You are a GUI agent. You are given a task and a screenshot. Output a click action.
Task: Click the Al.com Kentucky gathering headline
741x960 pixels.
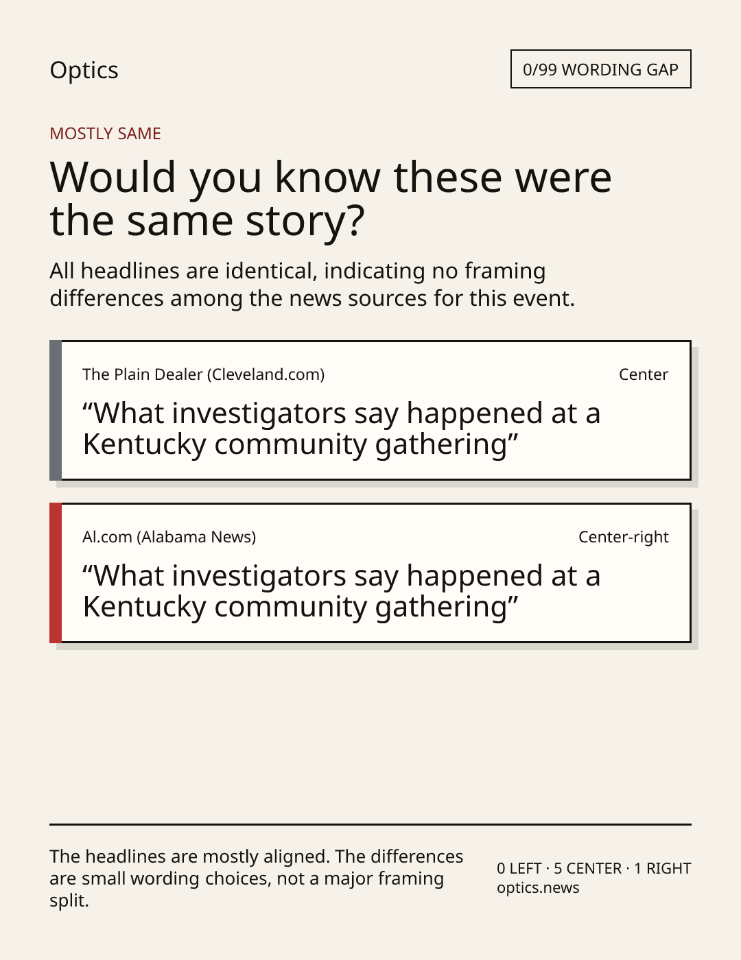click(342, 591)
